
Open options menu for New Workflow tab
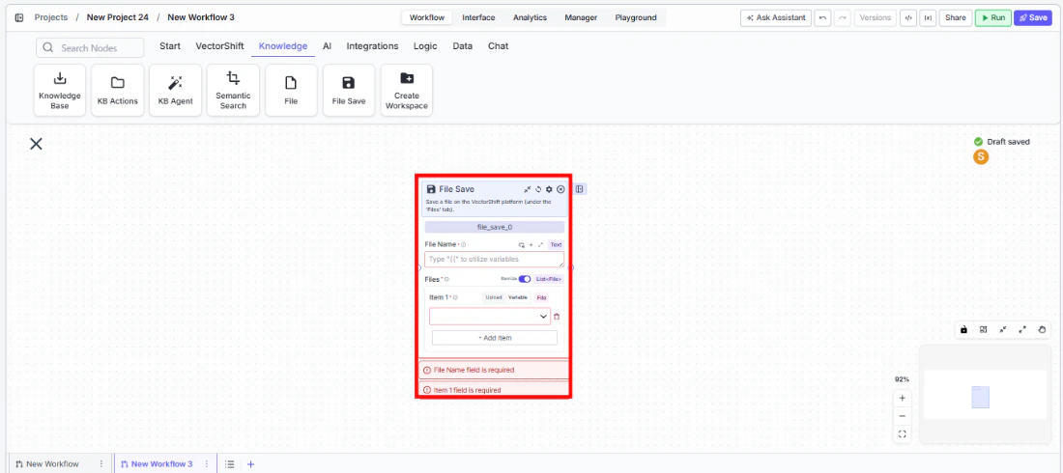pyautogui.click(x=101, y=464)
